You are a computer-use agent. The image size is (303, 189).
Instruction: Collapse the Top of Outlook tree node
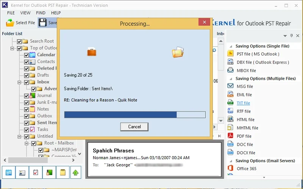(x=12, y=48)
